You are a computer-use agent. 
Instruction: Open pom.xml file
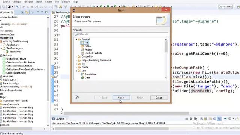click(x=5, y=125)
